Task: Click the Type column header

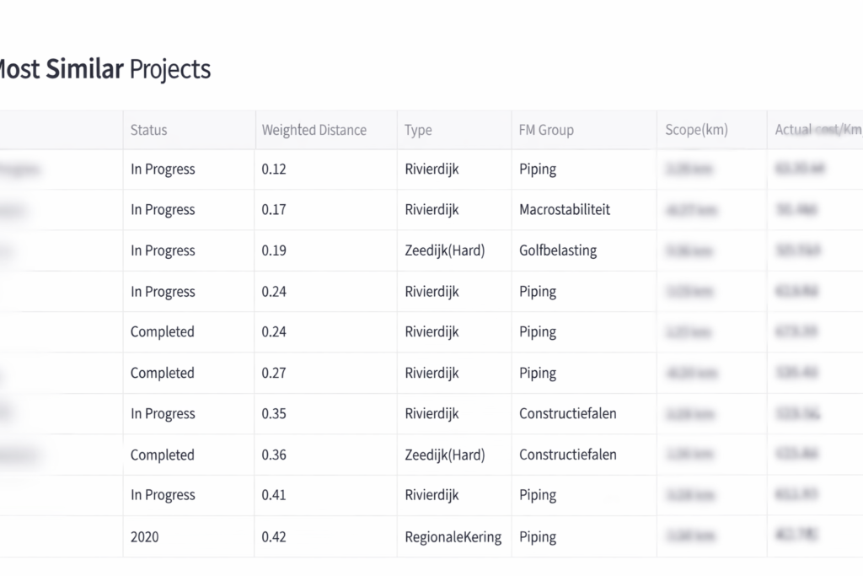Action: (x=418, y=130)
